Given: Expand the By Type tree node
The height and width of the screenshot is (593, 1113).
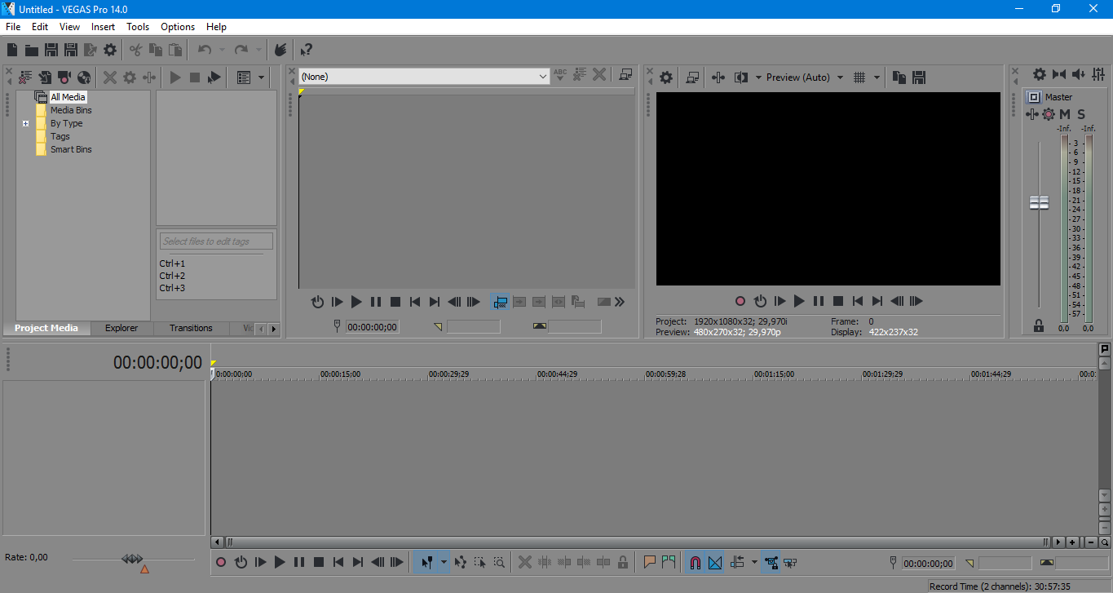Looking at the screenshot, I should (x=25, y=124).
